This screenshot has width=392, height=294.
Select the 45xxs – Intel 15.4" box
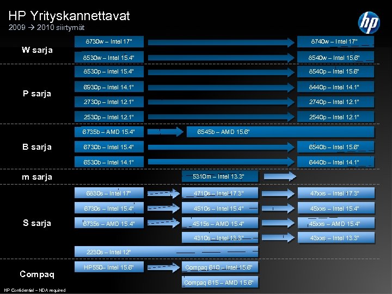point(336,208)
